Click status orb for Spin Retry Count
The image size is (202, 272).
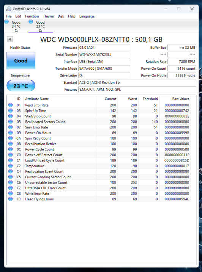pyautogui.click(x=10, y=138)
